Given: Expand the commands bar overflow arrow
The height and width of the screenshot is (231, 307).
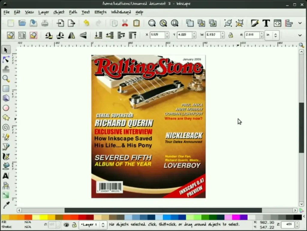Looking at the screenshot, I should tap(300, 23).
